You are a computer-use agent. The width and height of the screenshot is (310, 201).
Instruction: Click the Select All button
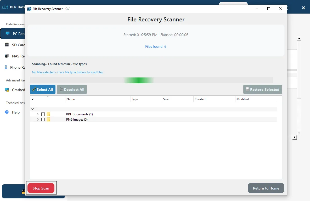click(x=43, y=90)
